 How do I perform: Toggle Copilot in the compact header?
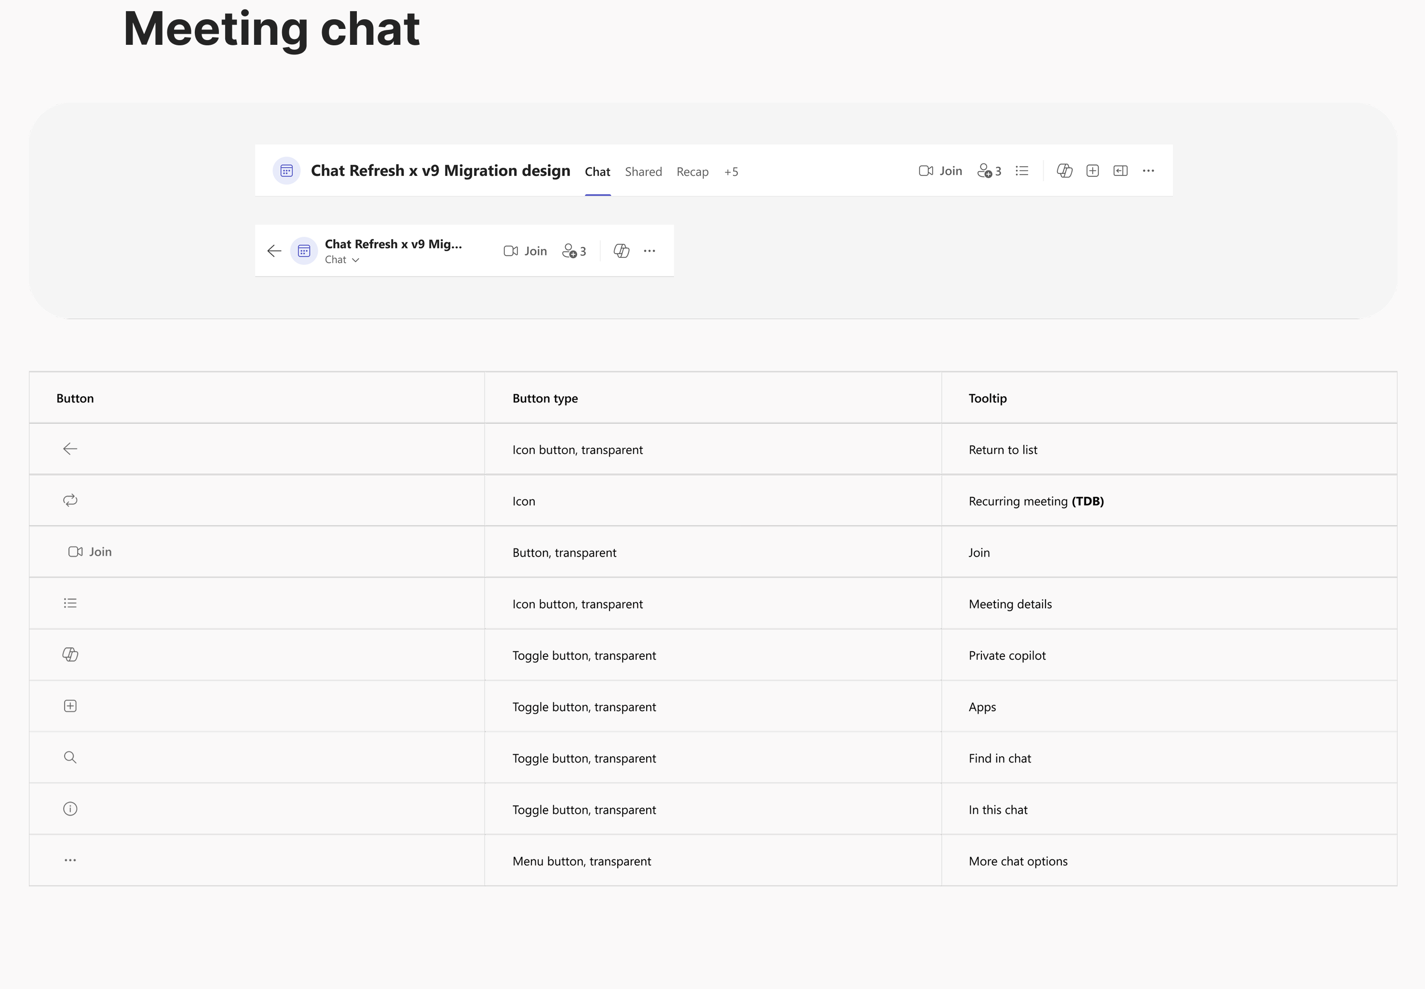(622, 251)
